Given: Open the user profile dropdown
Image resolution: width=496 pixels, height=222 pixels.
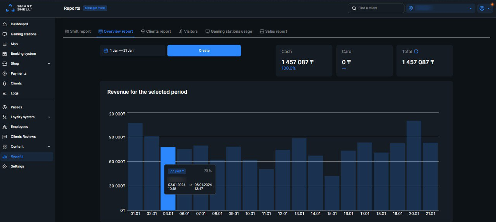Looking at the screenshot, I should point(485,8).
